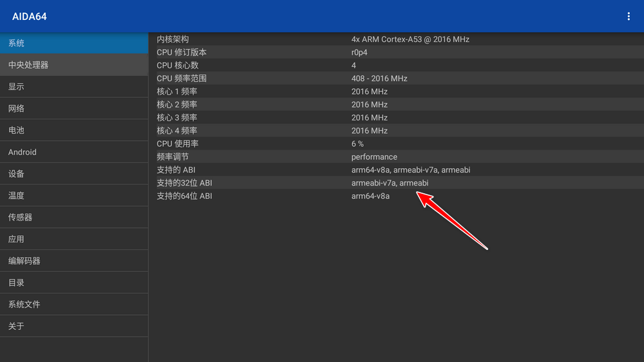Select the 设备 sidebar entry
Screen dimensions: 644x362
point(74,174)
